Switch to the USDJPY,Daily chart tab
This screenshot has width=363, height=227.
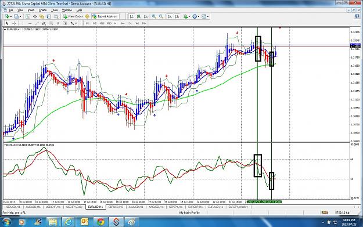74,207
